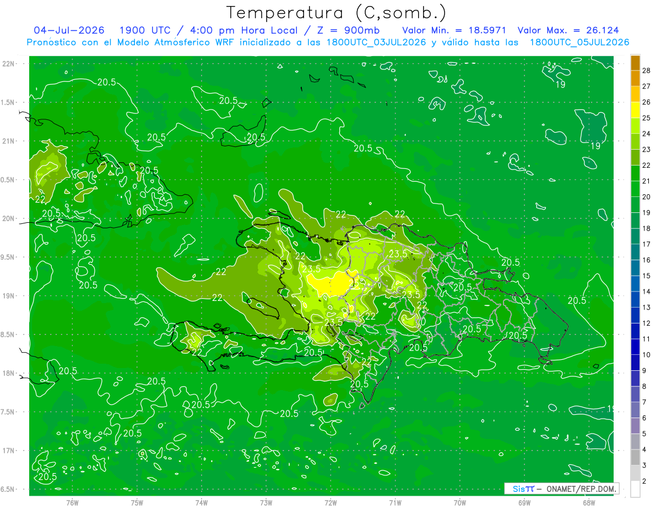
Task: Click the colorbar label "21"
Action: coord(647,181)
